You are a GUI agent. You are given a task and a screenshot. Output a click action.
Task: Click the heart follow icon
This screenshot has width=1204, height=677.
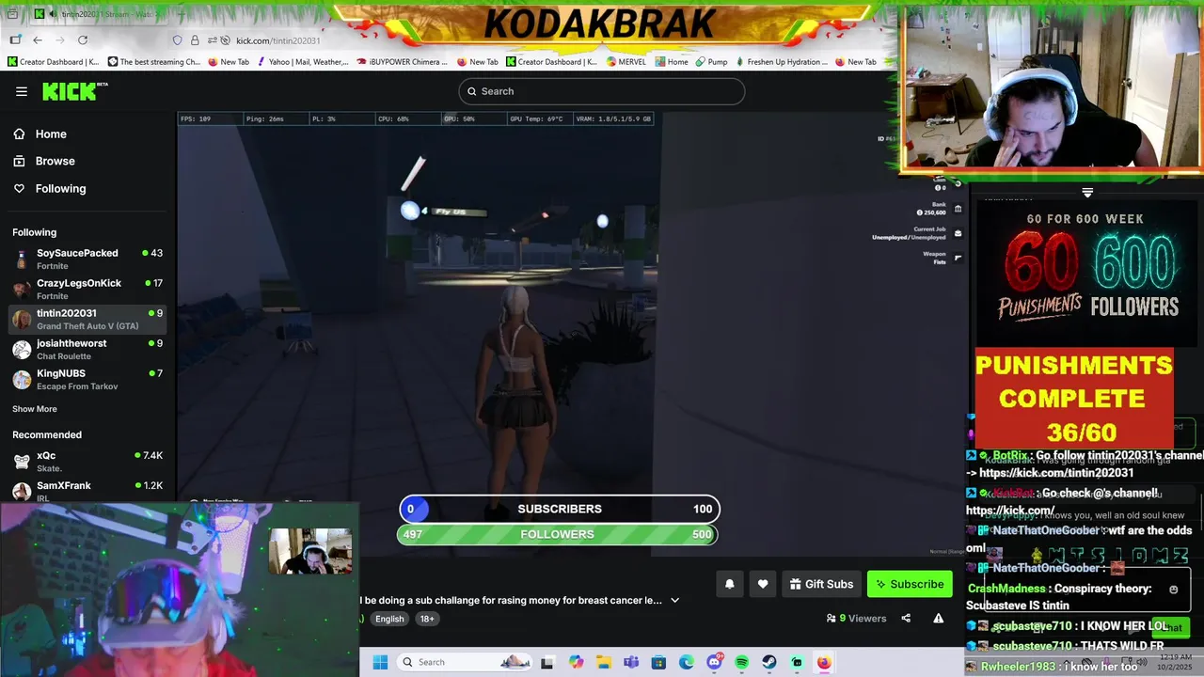tap(763, 584)
